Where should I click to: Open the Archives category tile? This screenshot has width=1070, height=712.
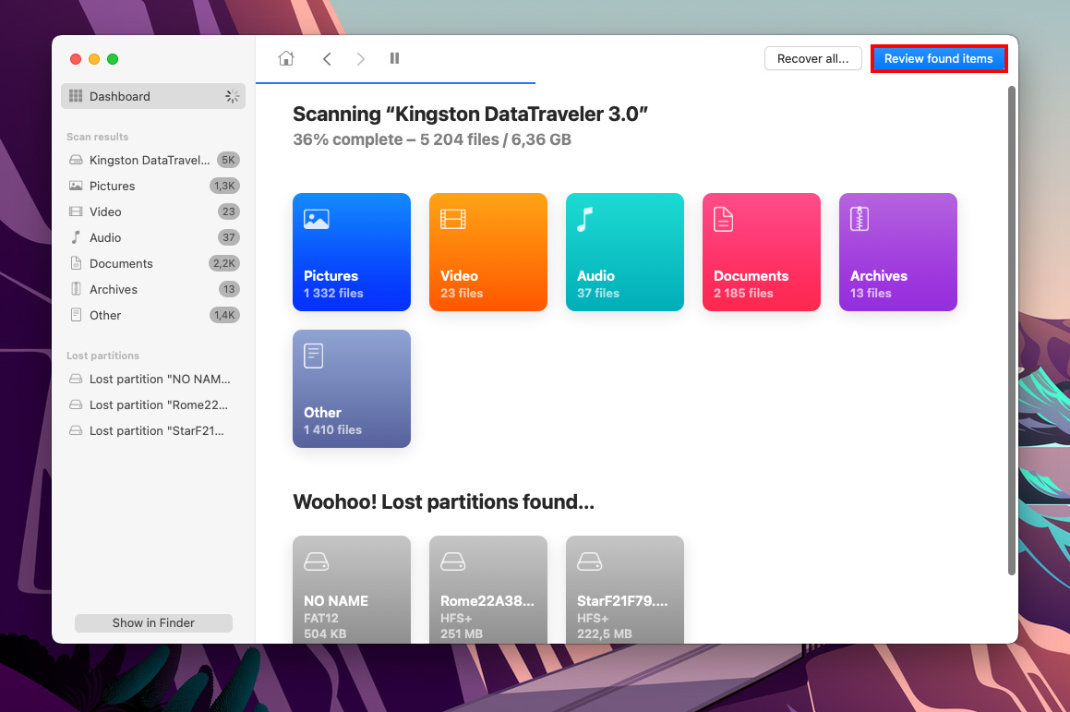pyautogui.click(x=897, y=251)
